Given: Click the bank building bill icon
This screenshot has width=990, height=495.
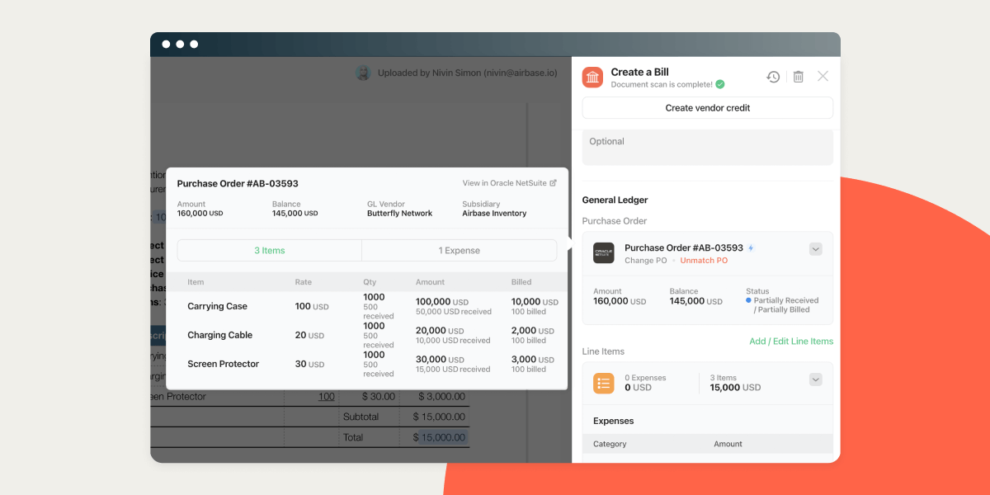Looking at the screenshot, I should click(592, 78).
